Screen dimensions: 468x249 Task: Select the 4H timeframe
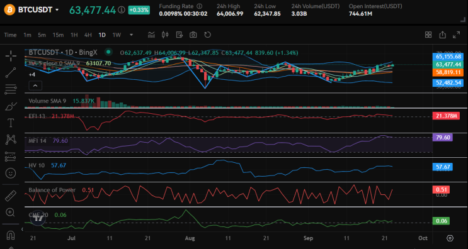point(88,35)
